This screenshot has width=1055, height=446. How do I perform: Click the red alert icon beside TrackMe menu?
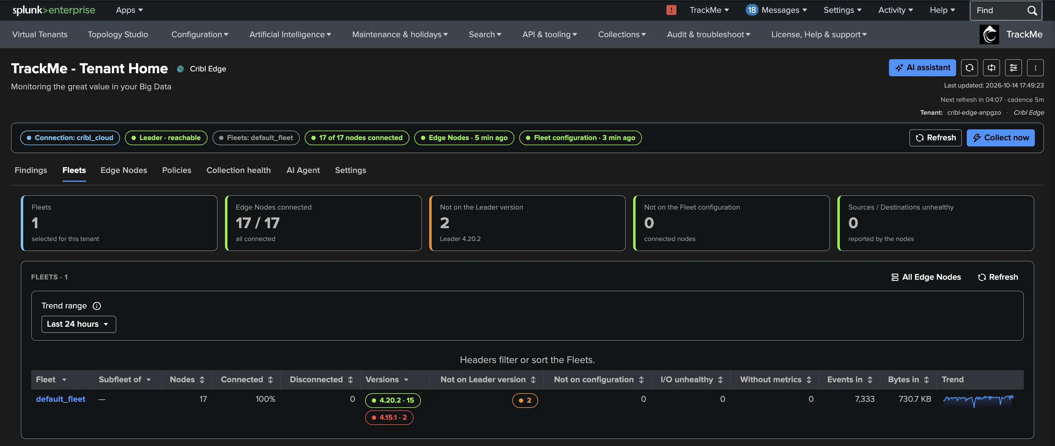pyautogui.click(x=671, y=10)
